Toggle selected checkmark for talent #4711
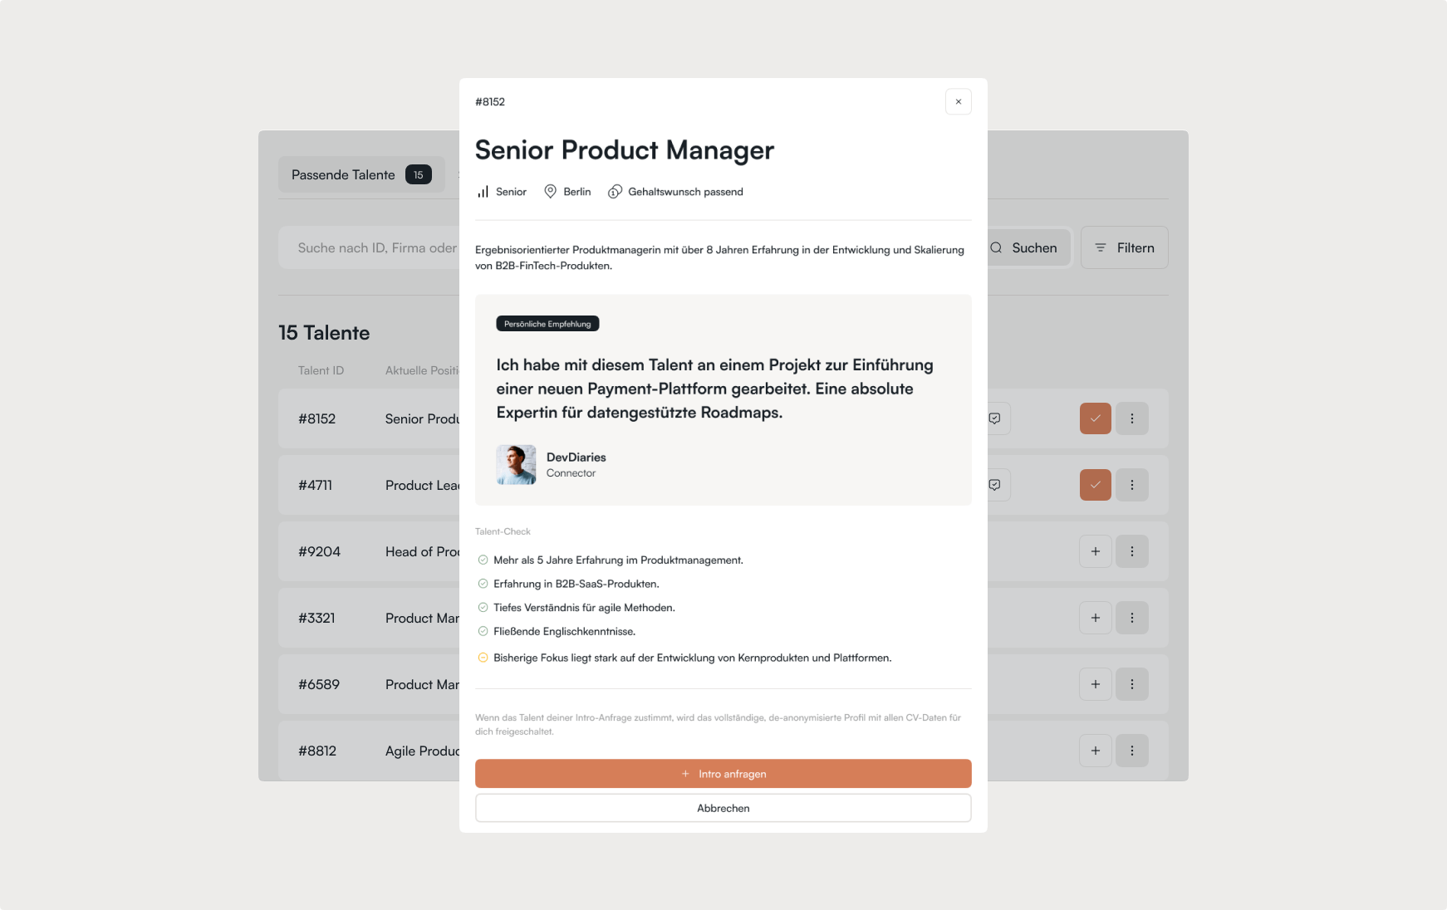This screenshot has width=1447, height=910. (x=1095, y=485)
